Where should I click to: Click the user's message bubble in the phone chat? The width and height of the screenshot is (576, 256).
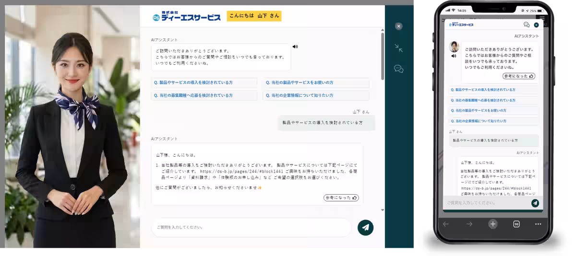point(494,140)
